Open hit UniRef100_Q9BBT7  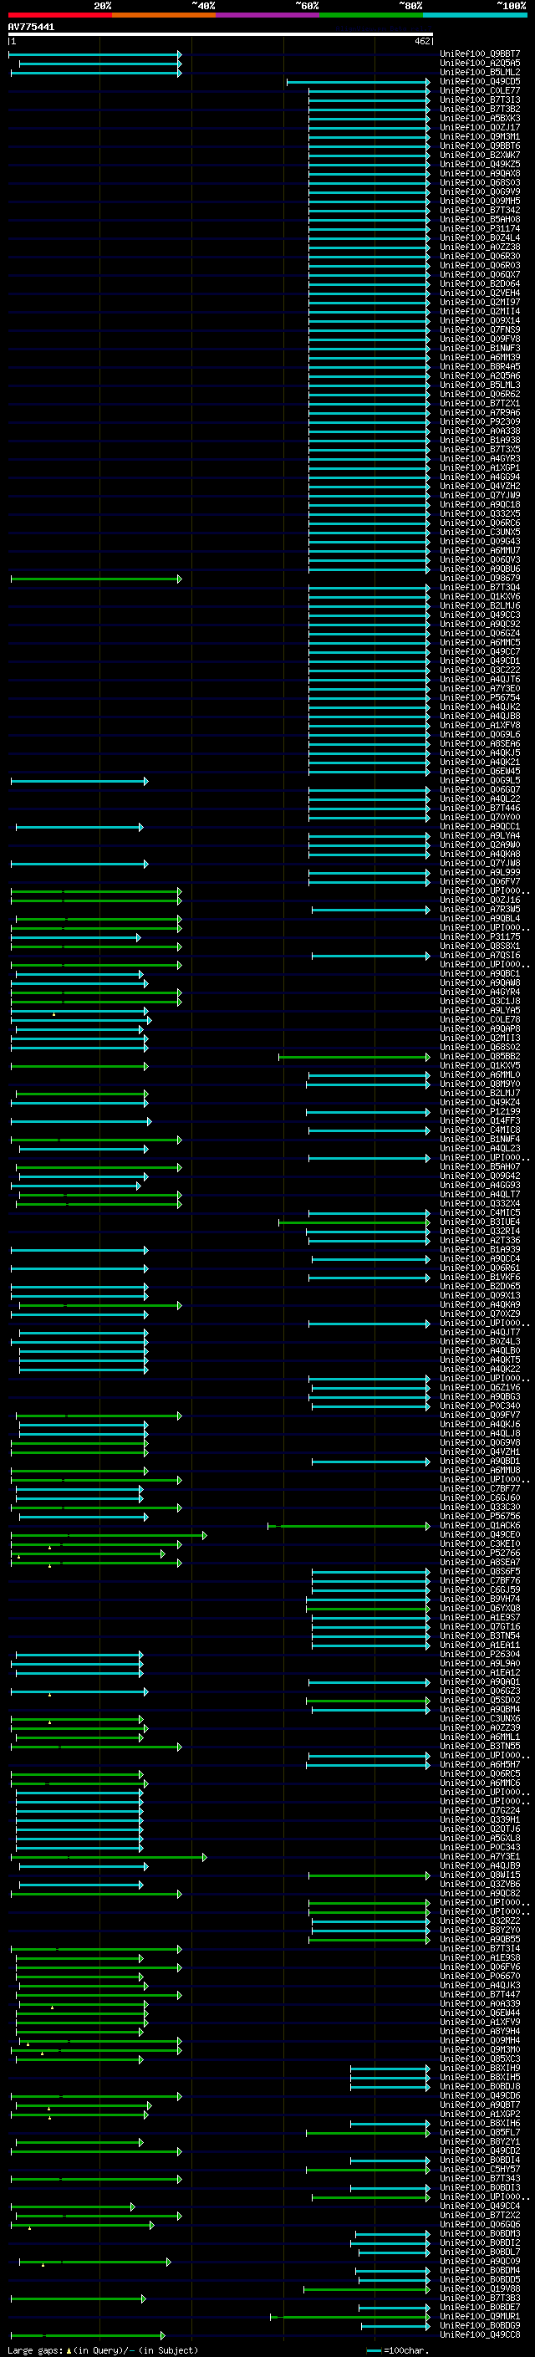[479, 54]
